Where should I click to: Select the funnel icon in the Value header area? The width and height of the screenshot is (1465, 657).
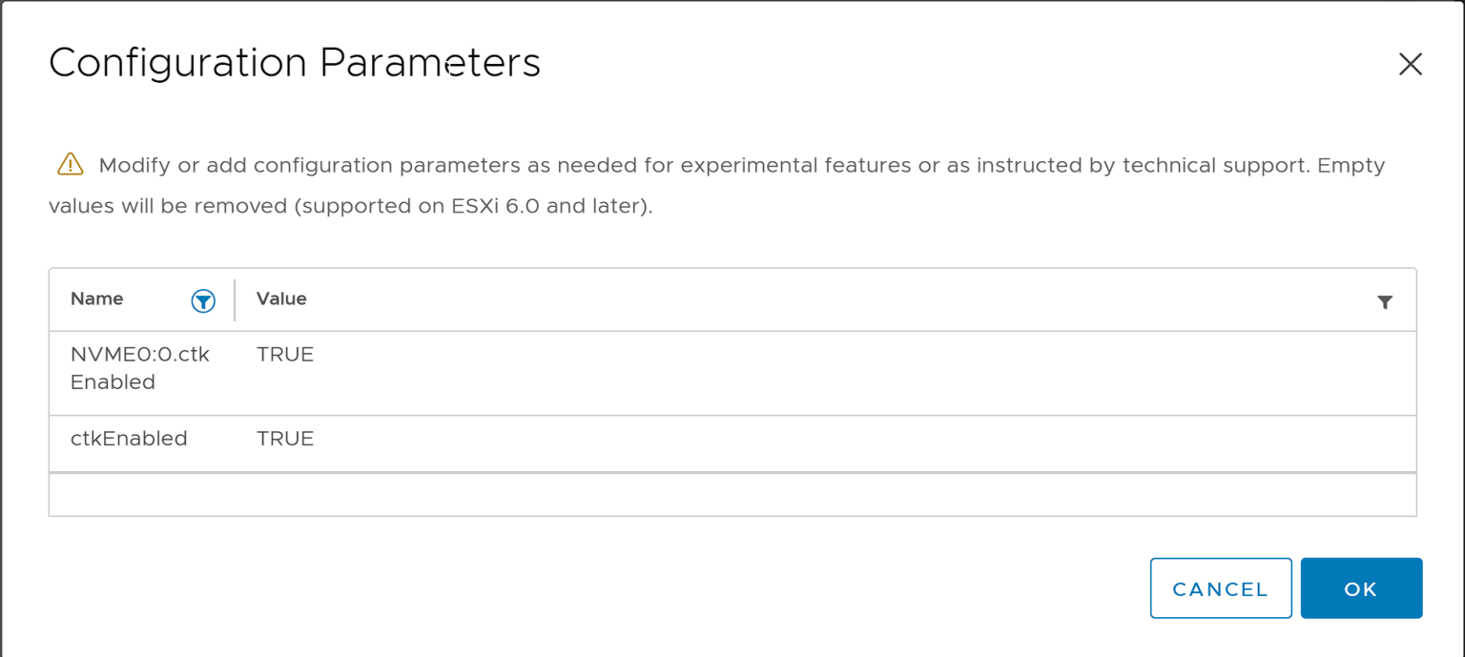(x=1385, y=301)
